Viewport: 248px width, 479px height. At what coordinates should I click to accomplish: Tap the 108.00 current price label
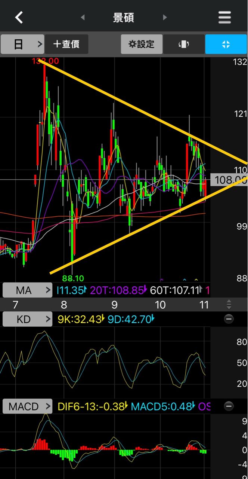pos(230,180)
